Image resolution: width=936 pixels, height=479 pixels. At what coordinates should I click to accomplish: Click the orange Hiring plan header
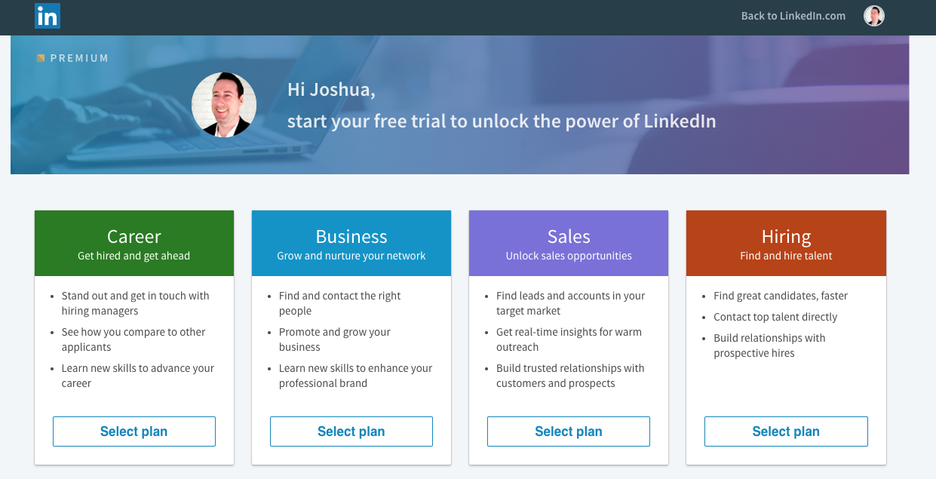[786, 244]
